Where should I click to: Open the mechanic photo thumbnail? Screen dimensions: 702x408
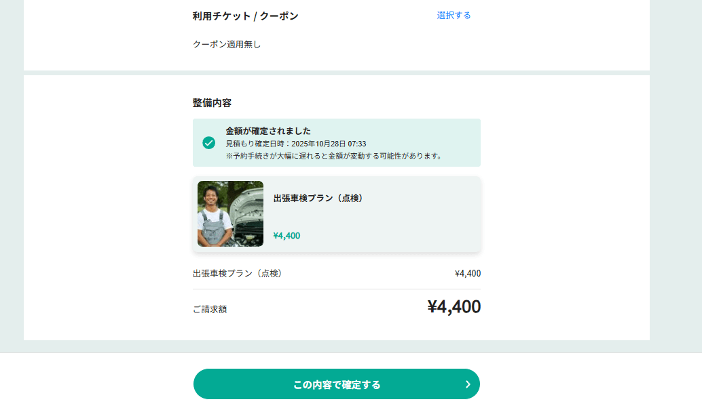tap(230, 213)
